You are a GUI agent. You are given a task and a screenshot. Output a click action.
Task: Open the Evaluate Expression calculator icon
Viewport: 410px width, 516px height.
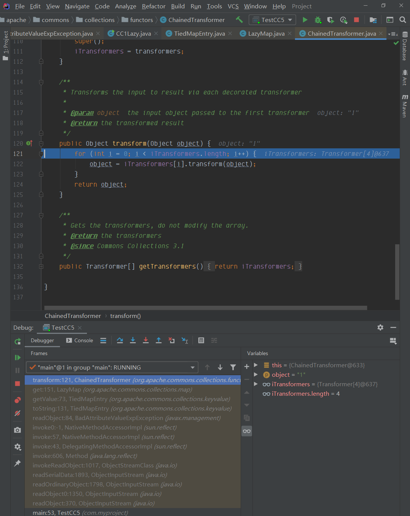pyautogui.click(x=201, y=340)
